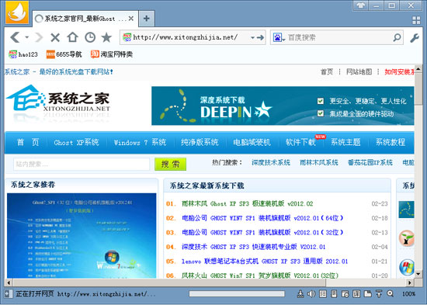Open the wrench tools menu
Image resolution: width=427 pixels, height=305 pixels.
coord(415,38)
